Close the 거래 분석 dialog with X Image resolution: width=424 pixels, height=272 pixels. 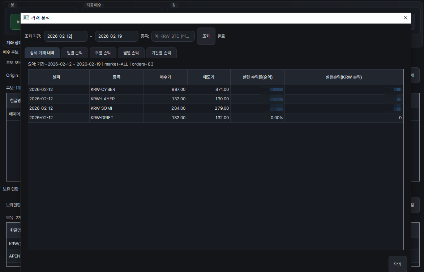(405, 18)
